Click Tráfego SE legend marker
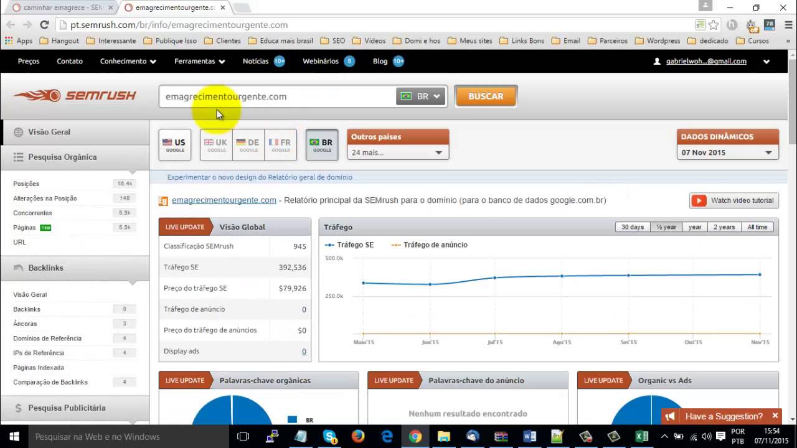 (330, 245)
